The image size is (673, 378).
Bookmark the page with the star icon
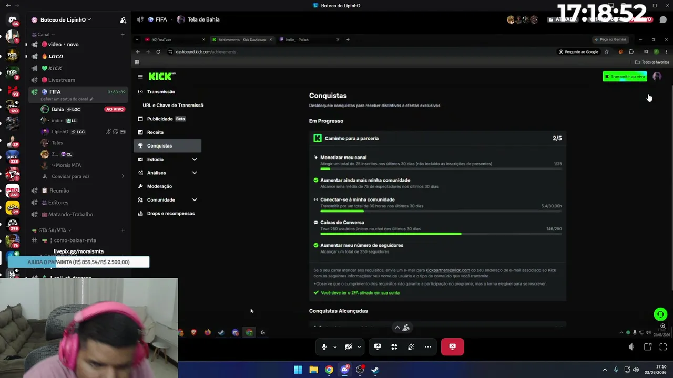(x=606, y=52)
